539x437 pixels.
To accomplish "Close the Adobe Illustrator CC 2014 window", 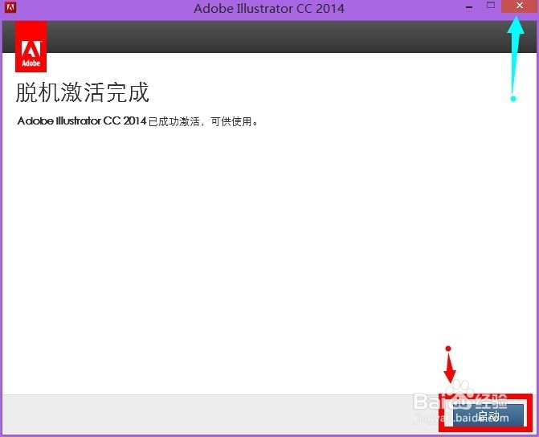I will (519, 6).
